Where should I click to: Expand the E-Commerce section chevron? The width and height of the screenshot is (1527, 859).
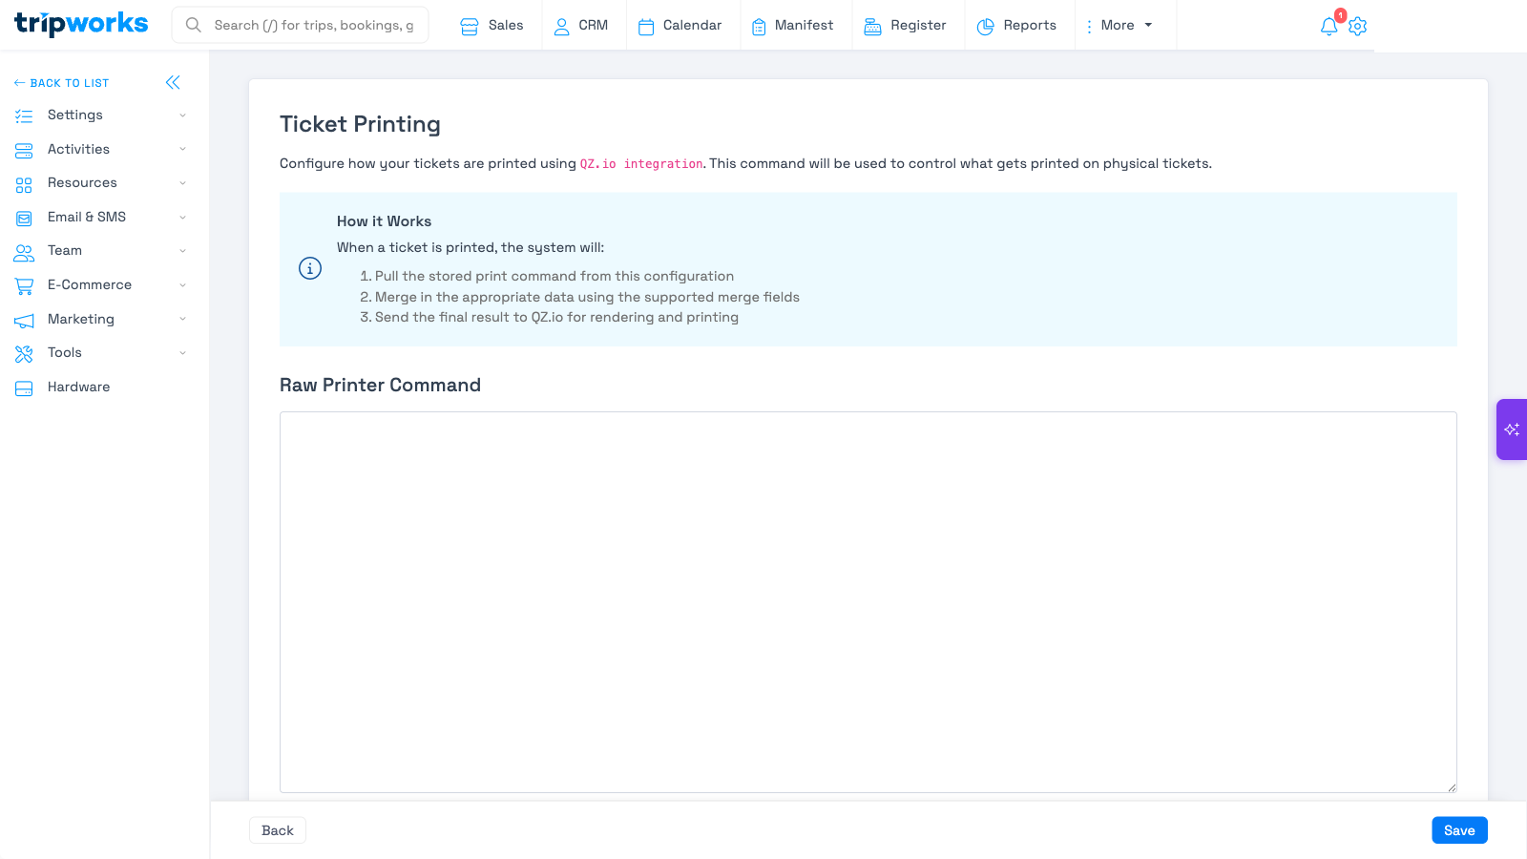pyautogui.click(x=182, y=284)
